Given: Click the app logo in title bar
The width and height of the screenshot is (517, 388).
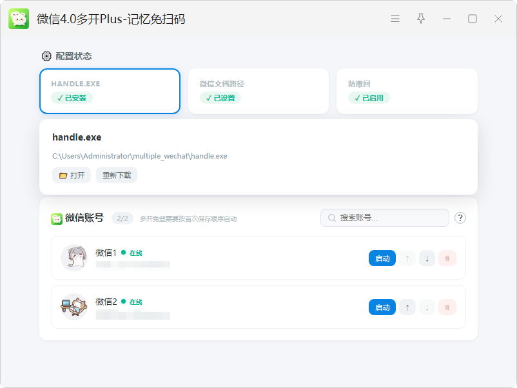Looking at the screenshot, I should coord(19,19).
